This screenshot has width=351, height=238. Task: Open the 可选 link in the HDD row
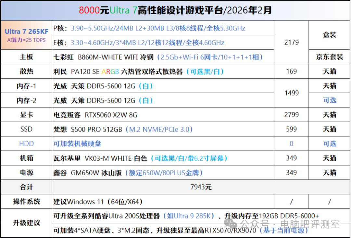click(x=330, y=144)
